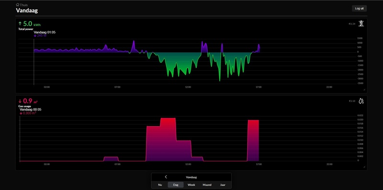The height and width of the screenshot is (190, 383).
Task: Click the Vandaag label in date navigator
Action: (191, 177)
